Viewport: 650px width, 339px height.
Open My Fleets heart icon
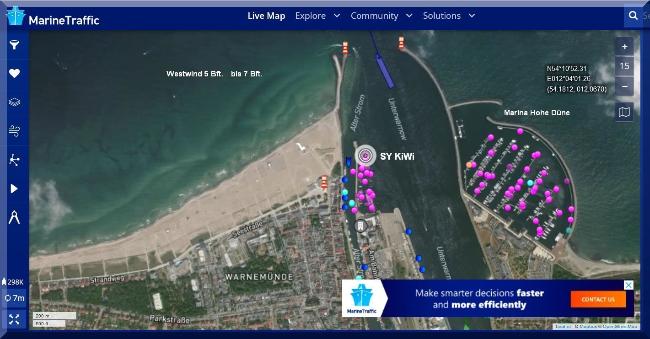tap(14, 74)
